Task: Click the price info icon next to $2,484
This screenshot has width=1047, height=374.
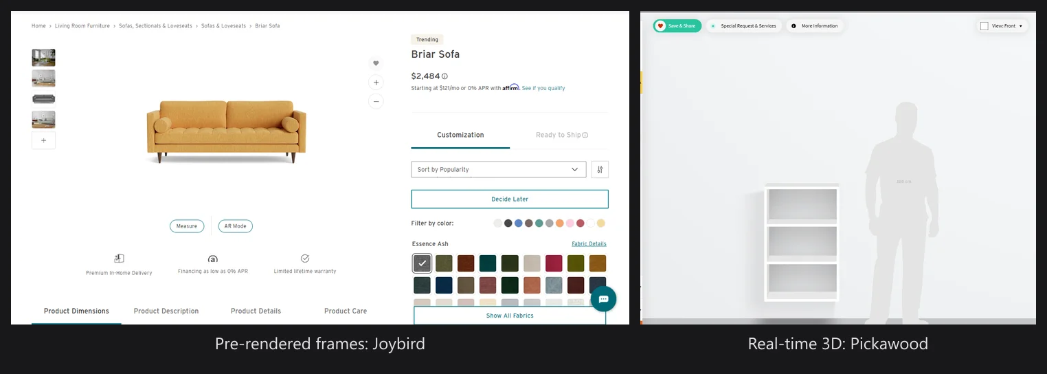Action: 444,76
